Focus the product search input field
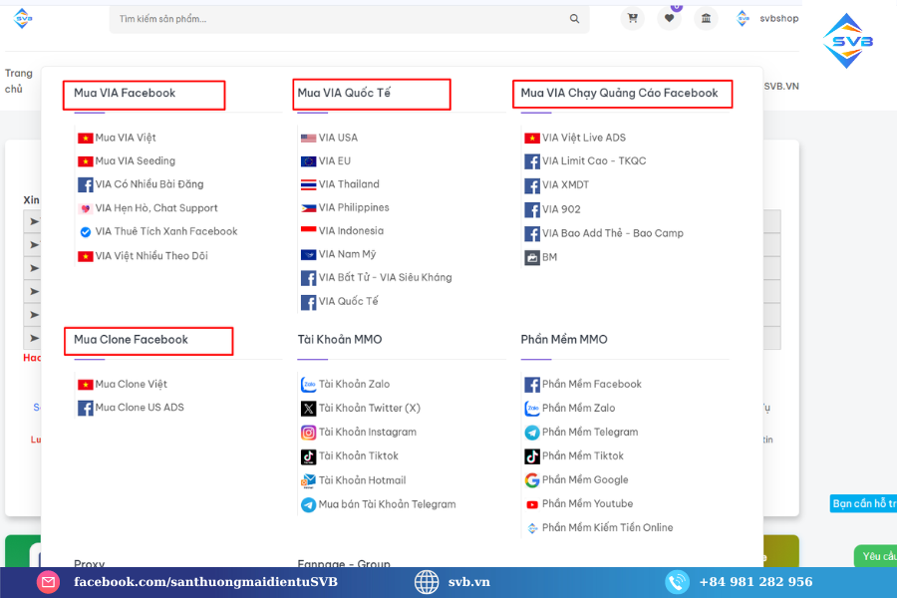This screenshot has height=598, width=897. [339, 19]
